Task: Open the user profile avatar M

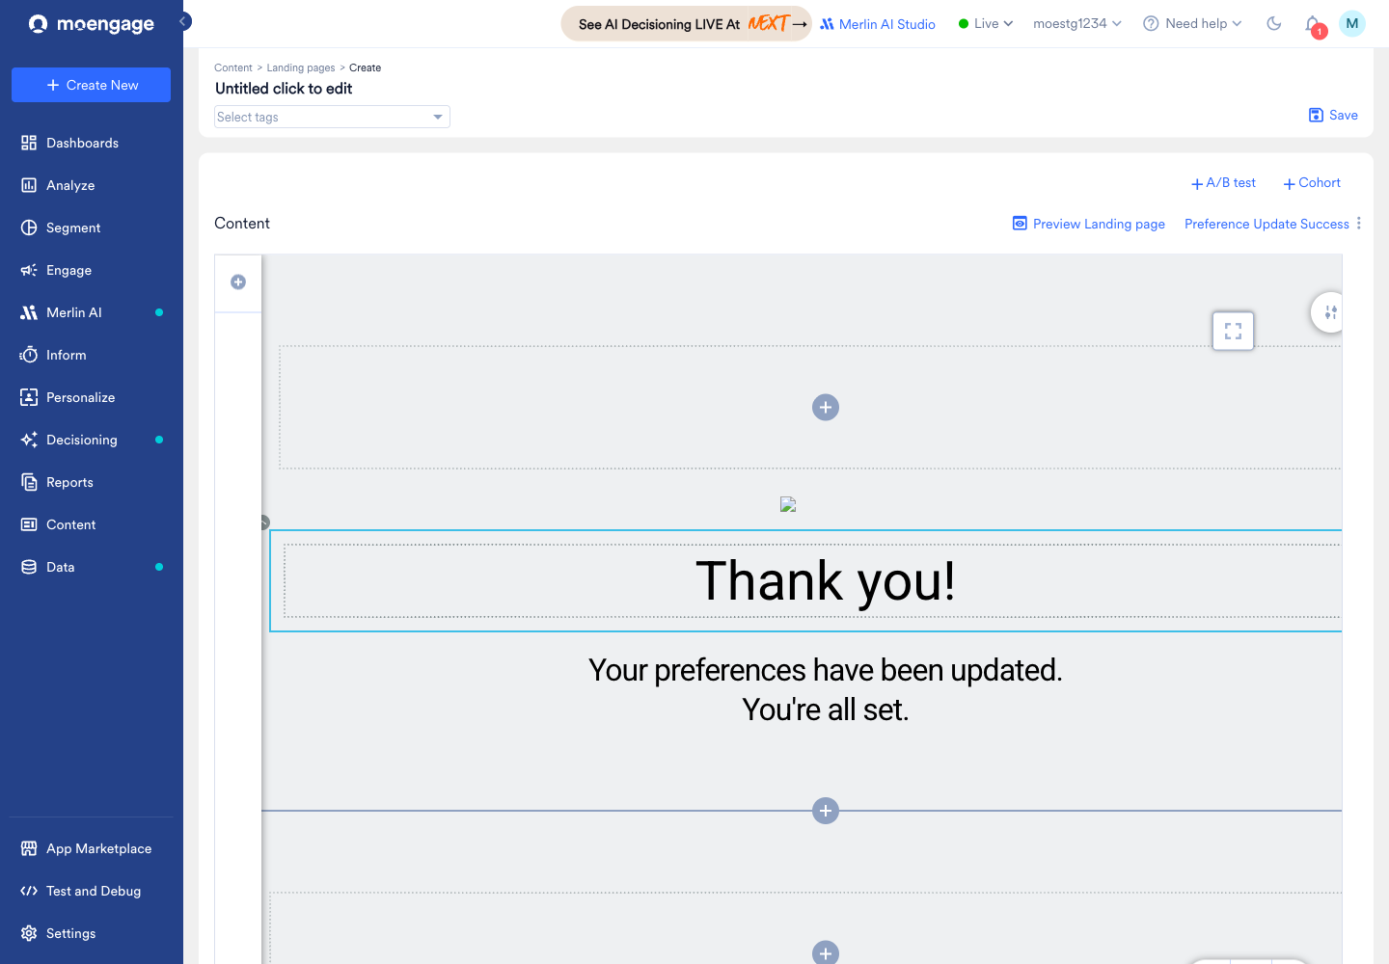Action: [1352, 23]
